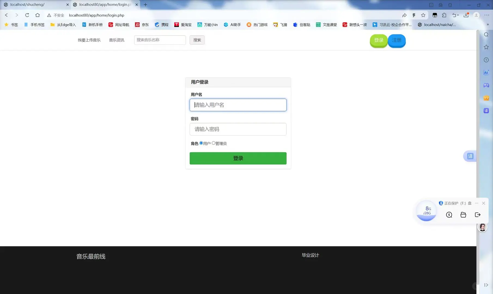Open the 文旌课堂 bookmark
493x294 pixels.
[x=326, y=25]
